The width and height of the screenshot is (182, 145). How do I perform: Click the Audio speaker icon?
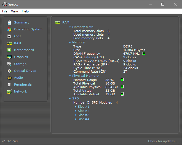tap(9, 78)
